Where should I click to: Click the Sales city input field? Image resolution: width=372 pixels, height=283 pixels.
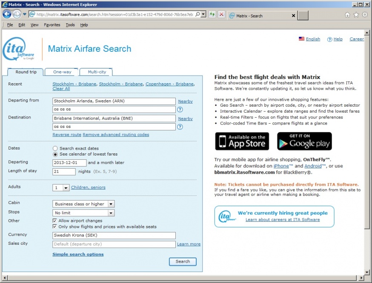click(114, 244)
